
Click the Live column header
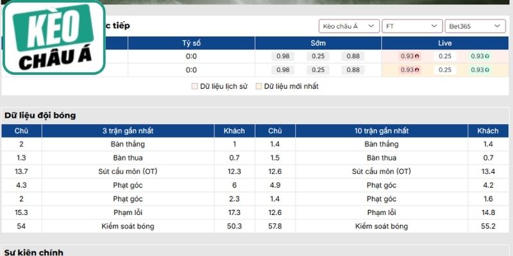pyautogui.click(x=445, y=43)
